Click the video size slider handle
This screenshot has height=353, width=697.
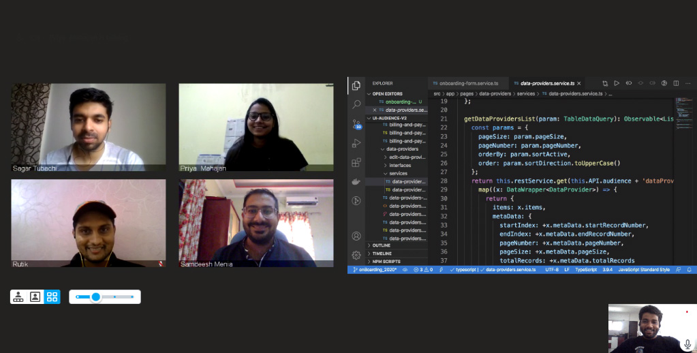[x=96, y=297]
